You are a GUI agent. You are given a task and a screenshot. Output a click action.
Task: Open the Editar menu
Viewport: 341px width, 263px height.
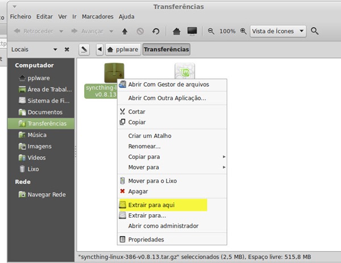point(44,16)
